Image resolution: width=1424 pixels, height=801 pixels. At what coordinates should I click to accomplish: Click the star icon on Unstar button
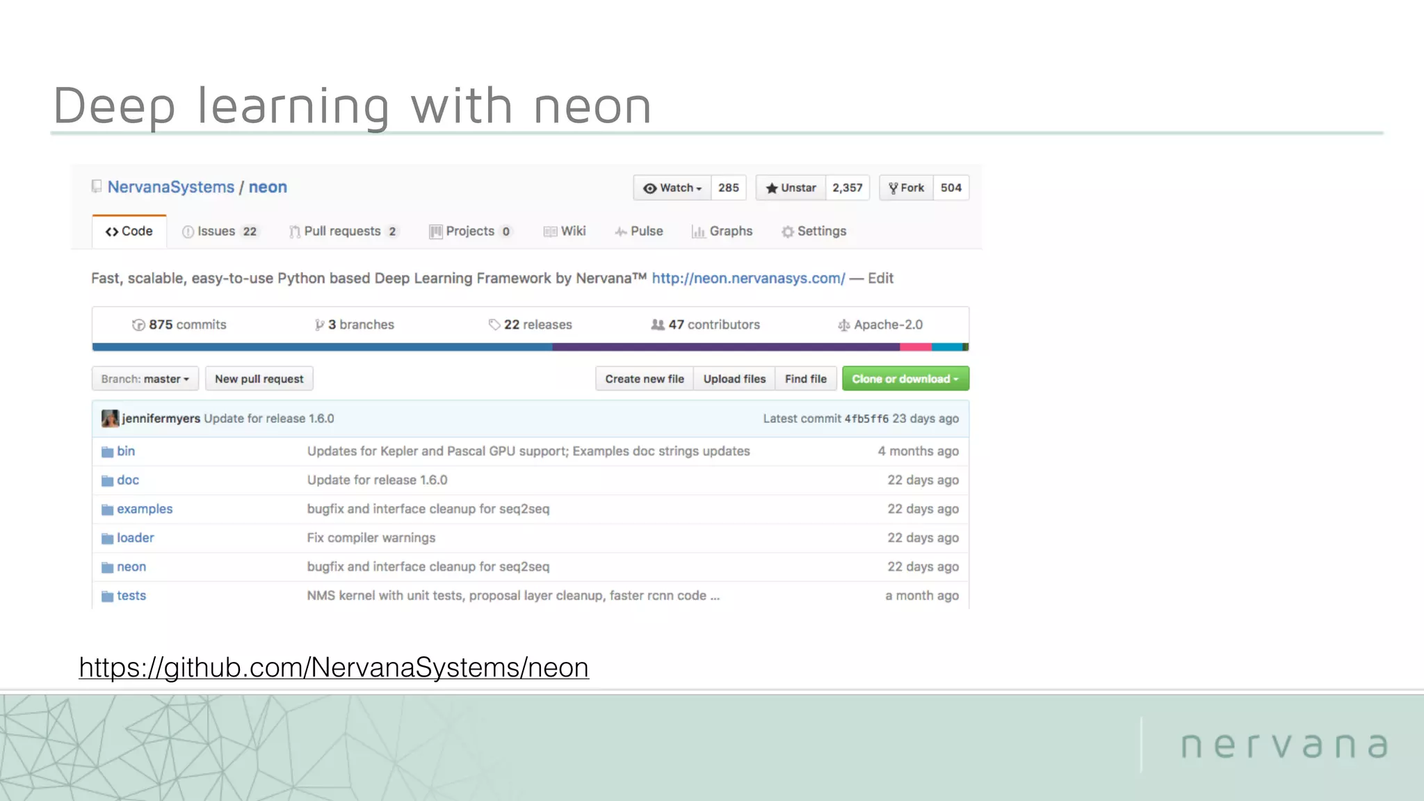pyautogui.click(x=771, y=188)
